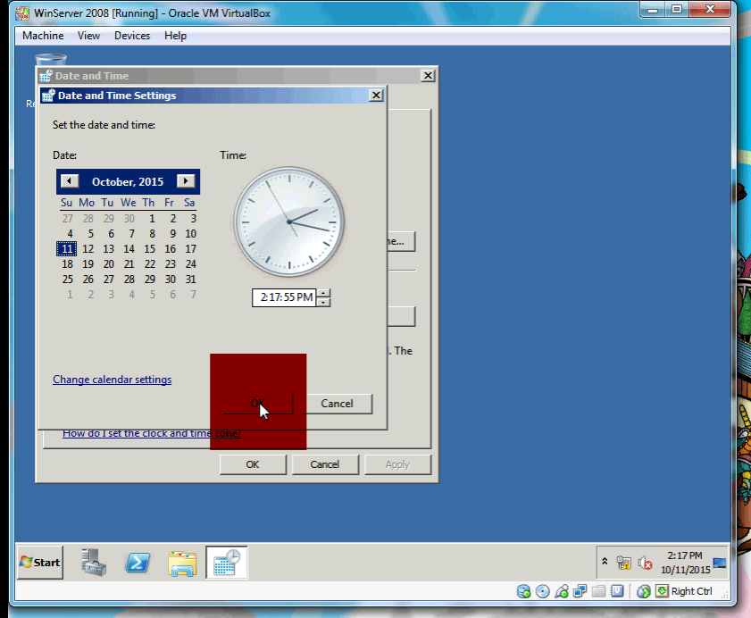751x618 pixels.
Task: Decrease time with the down spinner arrow
Action: (324, 302)
